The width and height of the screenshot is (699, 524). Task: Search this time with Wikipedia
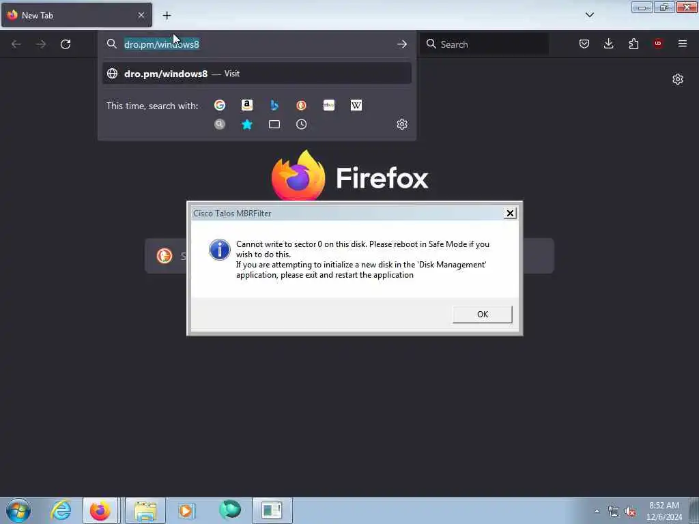click(356, 105)
